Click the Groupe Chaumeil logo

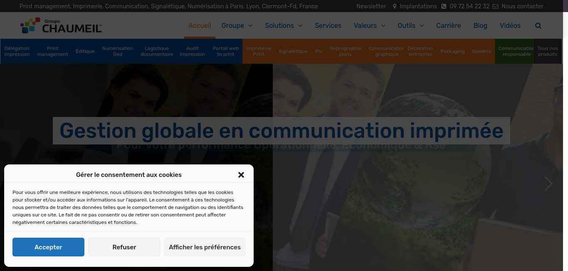click(x=61, y=26)
